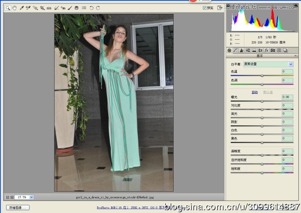Open the HSL / Grayscale panel tab
The image size is (301, 213).
248,51
